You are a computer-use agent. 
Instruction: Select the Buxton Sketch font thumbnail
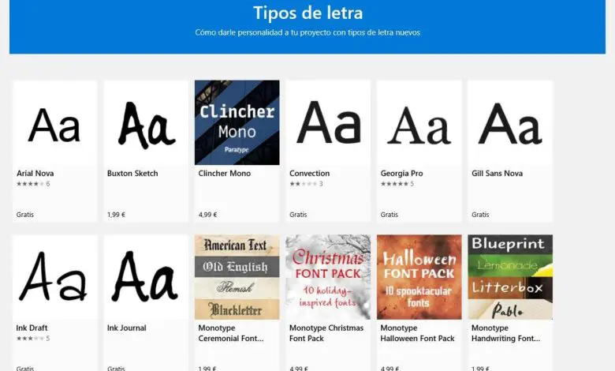click(146, 123)
